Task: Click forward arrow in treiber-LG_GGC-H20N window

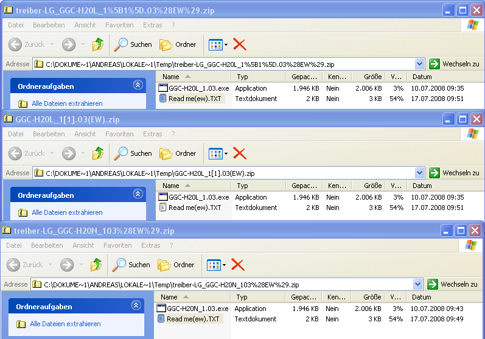Action: coord(67,265)
